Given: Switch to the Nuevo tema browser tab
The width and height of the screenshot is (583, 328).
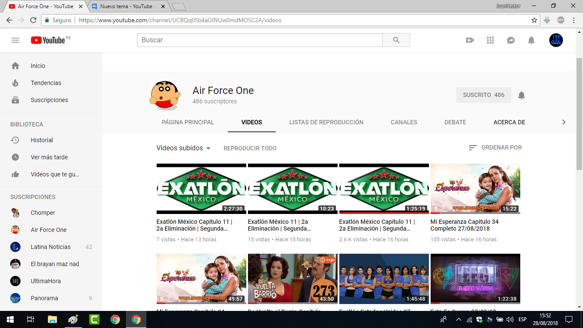Looking at the screenshot, I should pos(127,6).
